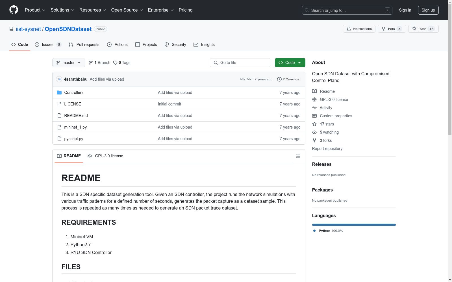Click the mininet_1.py file icon
This screenshot has width=452, height=282.
[59, 127]
